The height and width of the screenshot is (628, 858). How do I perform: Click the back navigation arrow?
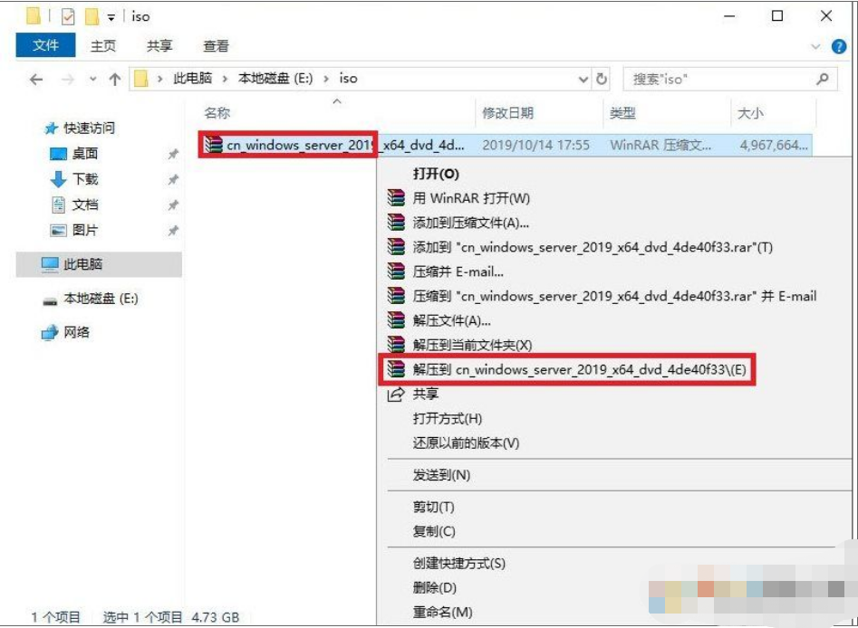pyautogui.click(x=36, y=79)
